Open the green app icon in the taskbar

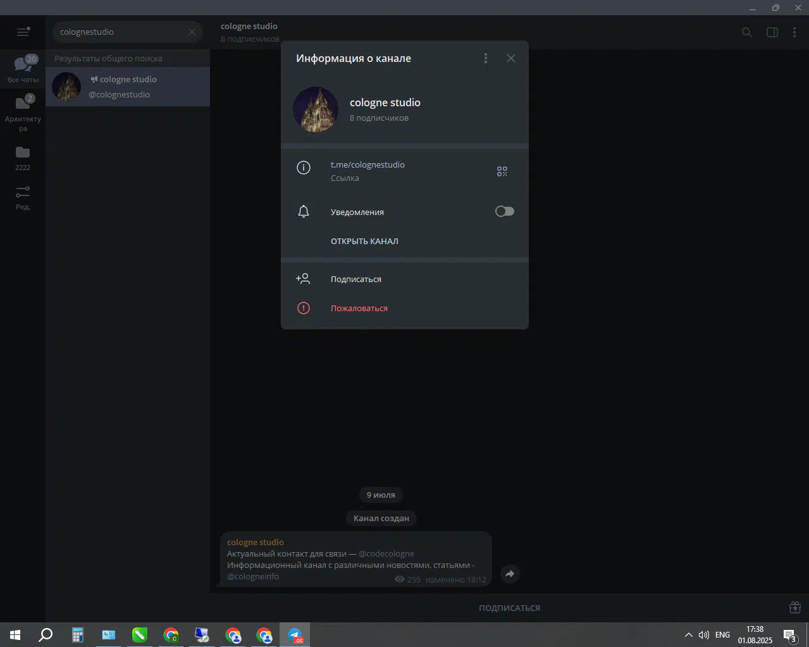pos(140,635)
